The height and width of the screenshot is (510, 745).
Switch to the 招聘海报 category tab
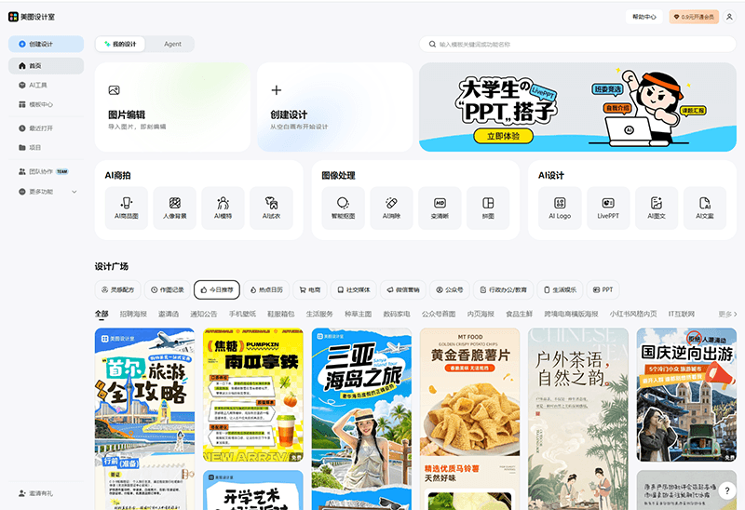[133, 315]
